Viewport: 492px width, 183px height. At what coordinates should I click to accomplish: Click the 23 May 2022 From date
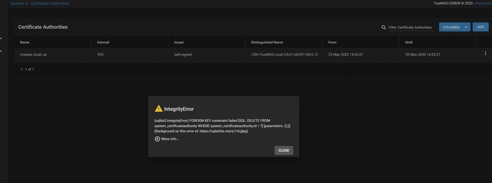pyautogui.click(x=346, y=55)
